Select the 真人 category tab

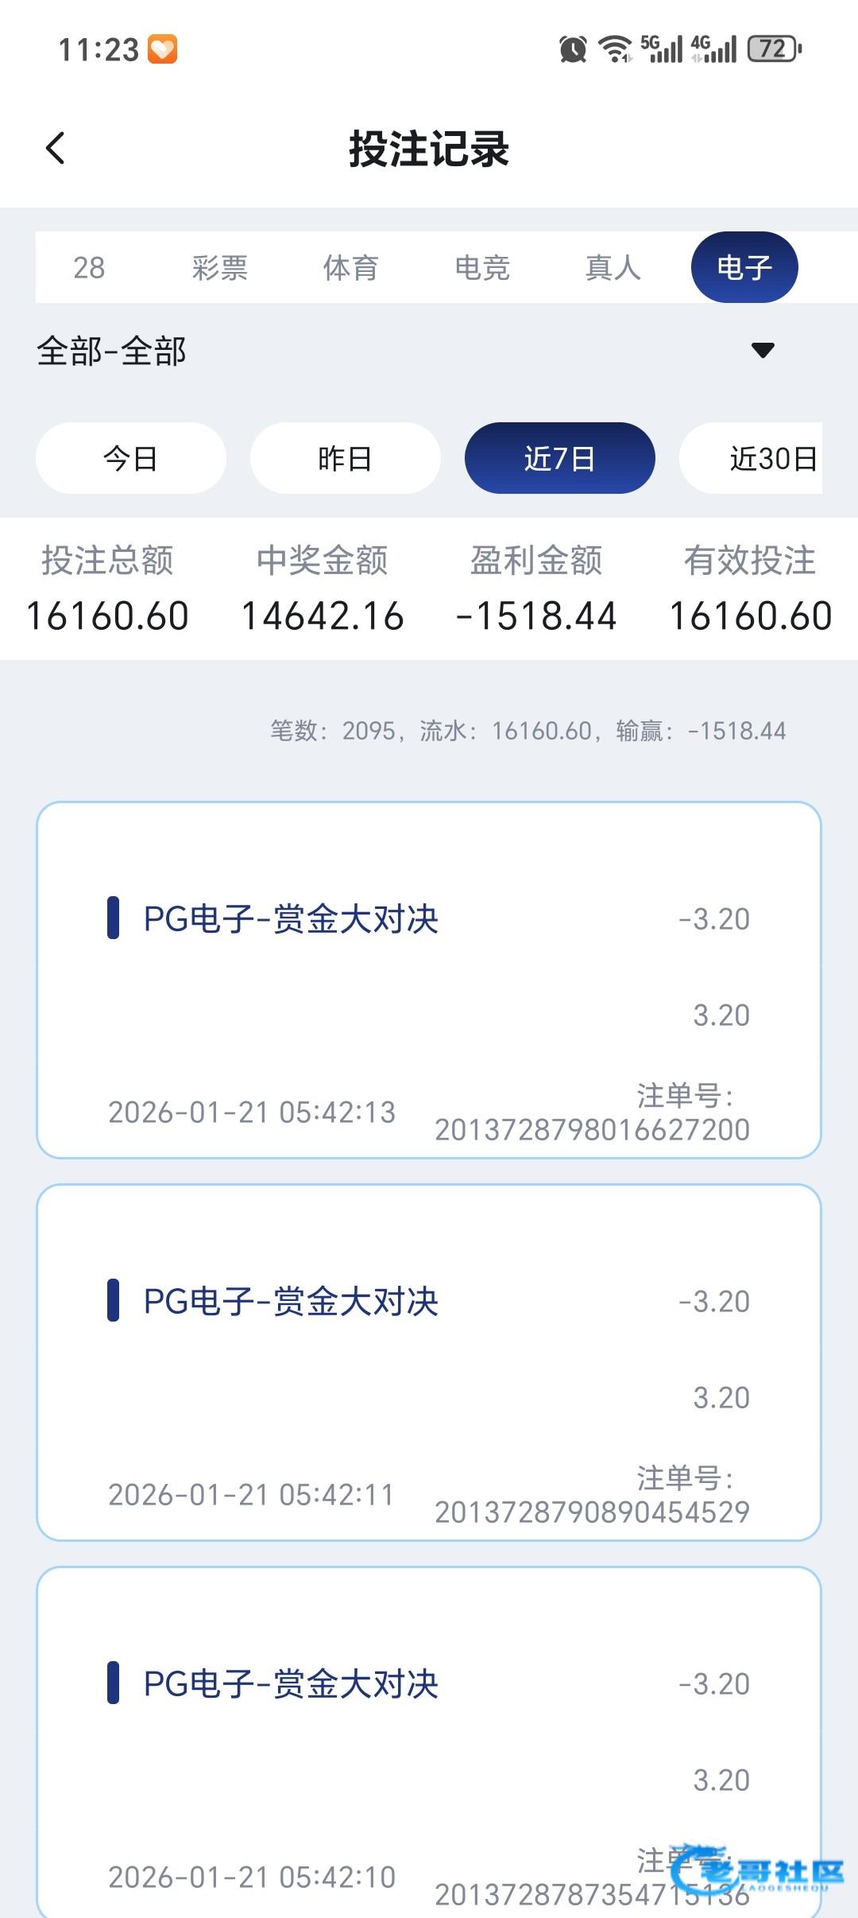tap(613, 268)
